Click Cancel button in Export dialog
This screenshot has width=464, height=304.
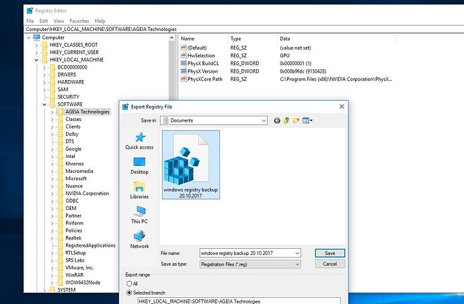(330, 264)
